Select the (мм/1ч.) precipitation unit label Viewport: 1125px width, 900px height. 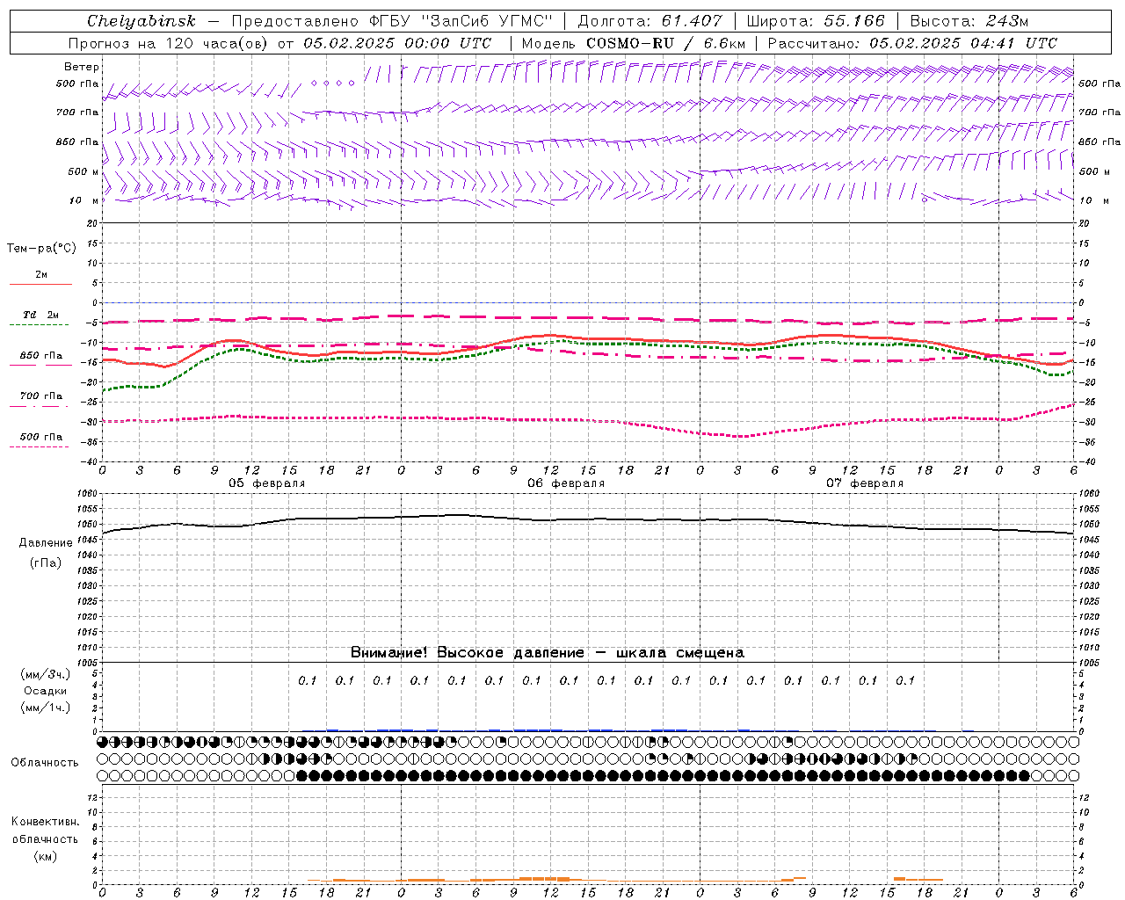click(46, 708)
